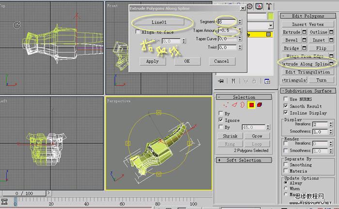The height and width of the screenshot is (209, 339).
Task: Select Polygon sub-object level icon
Action: click(x=251, y=105)
